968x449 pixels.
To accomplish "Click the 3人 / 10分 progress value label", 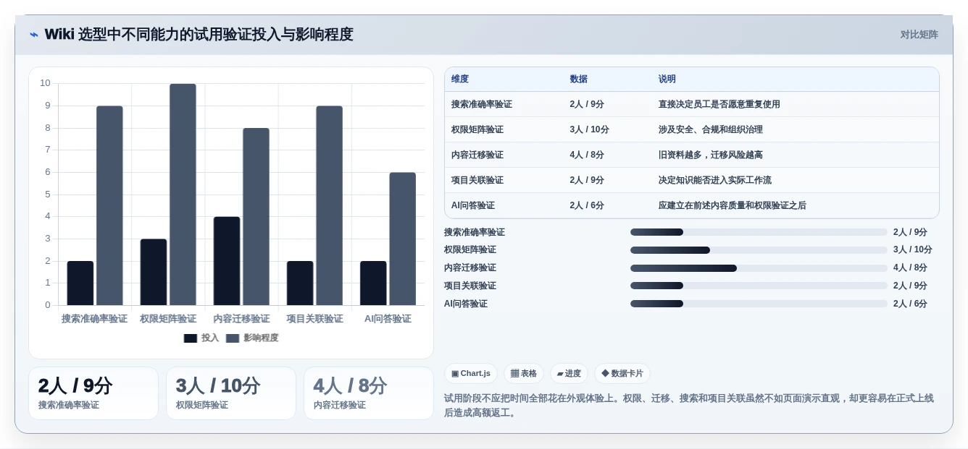I will tap(913, 250).
